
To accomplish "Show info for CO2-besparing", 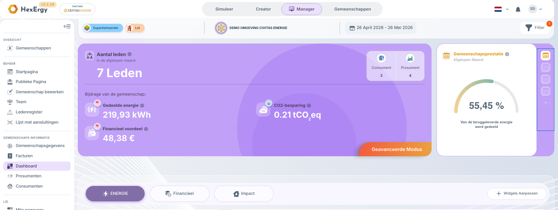I will tap(309, 105).
